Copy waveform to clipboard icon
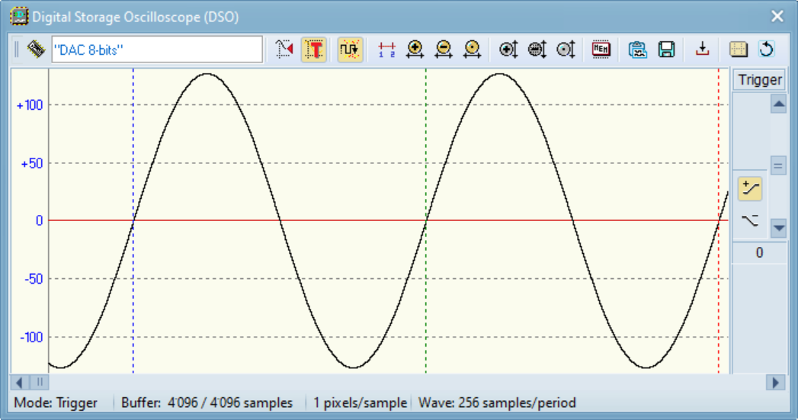 click(x=637, y=50)
